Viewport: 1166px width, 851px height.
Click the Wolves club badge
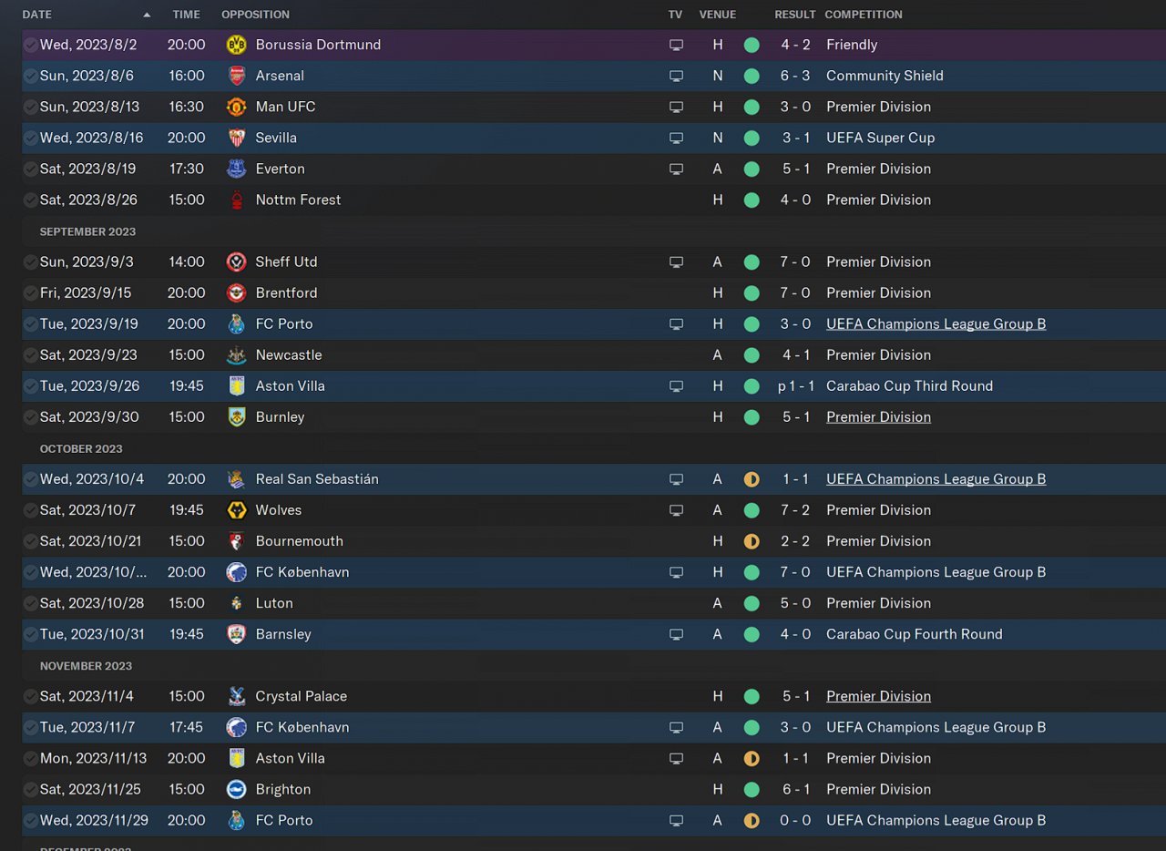coord(236,510)
